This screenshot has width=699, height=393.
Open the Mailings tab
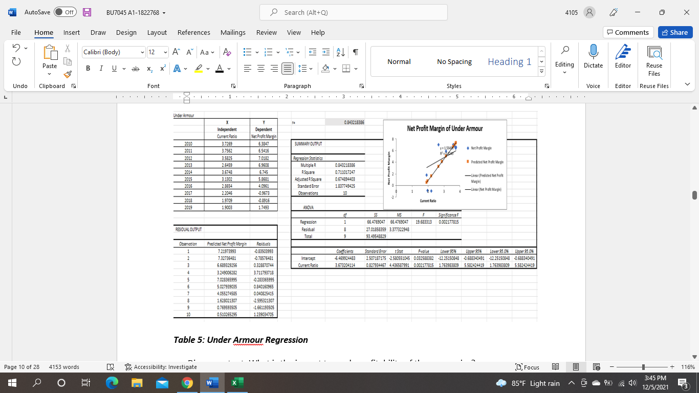(233, 32)
